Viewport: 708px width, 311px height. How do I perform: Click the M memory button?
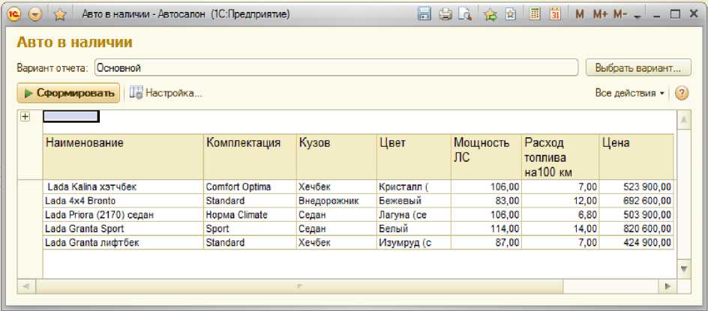pos(580,14)
